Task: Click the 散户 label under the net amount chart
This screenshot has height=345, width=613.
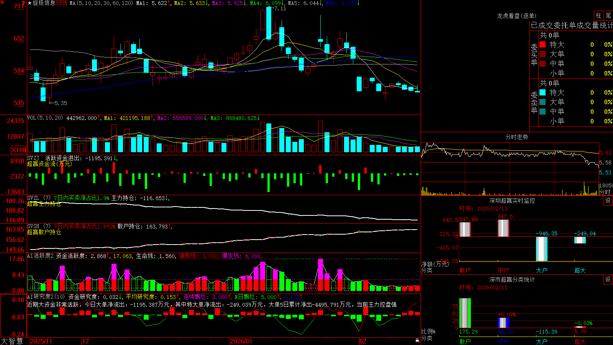Action: pyautogui.click(x=465, y=270)
